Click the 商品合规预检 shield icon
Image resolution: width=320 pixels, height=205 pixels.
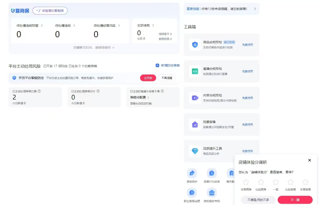point(195,45)
